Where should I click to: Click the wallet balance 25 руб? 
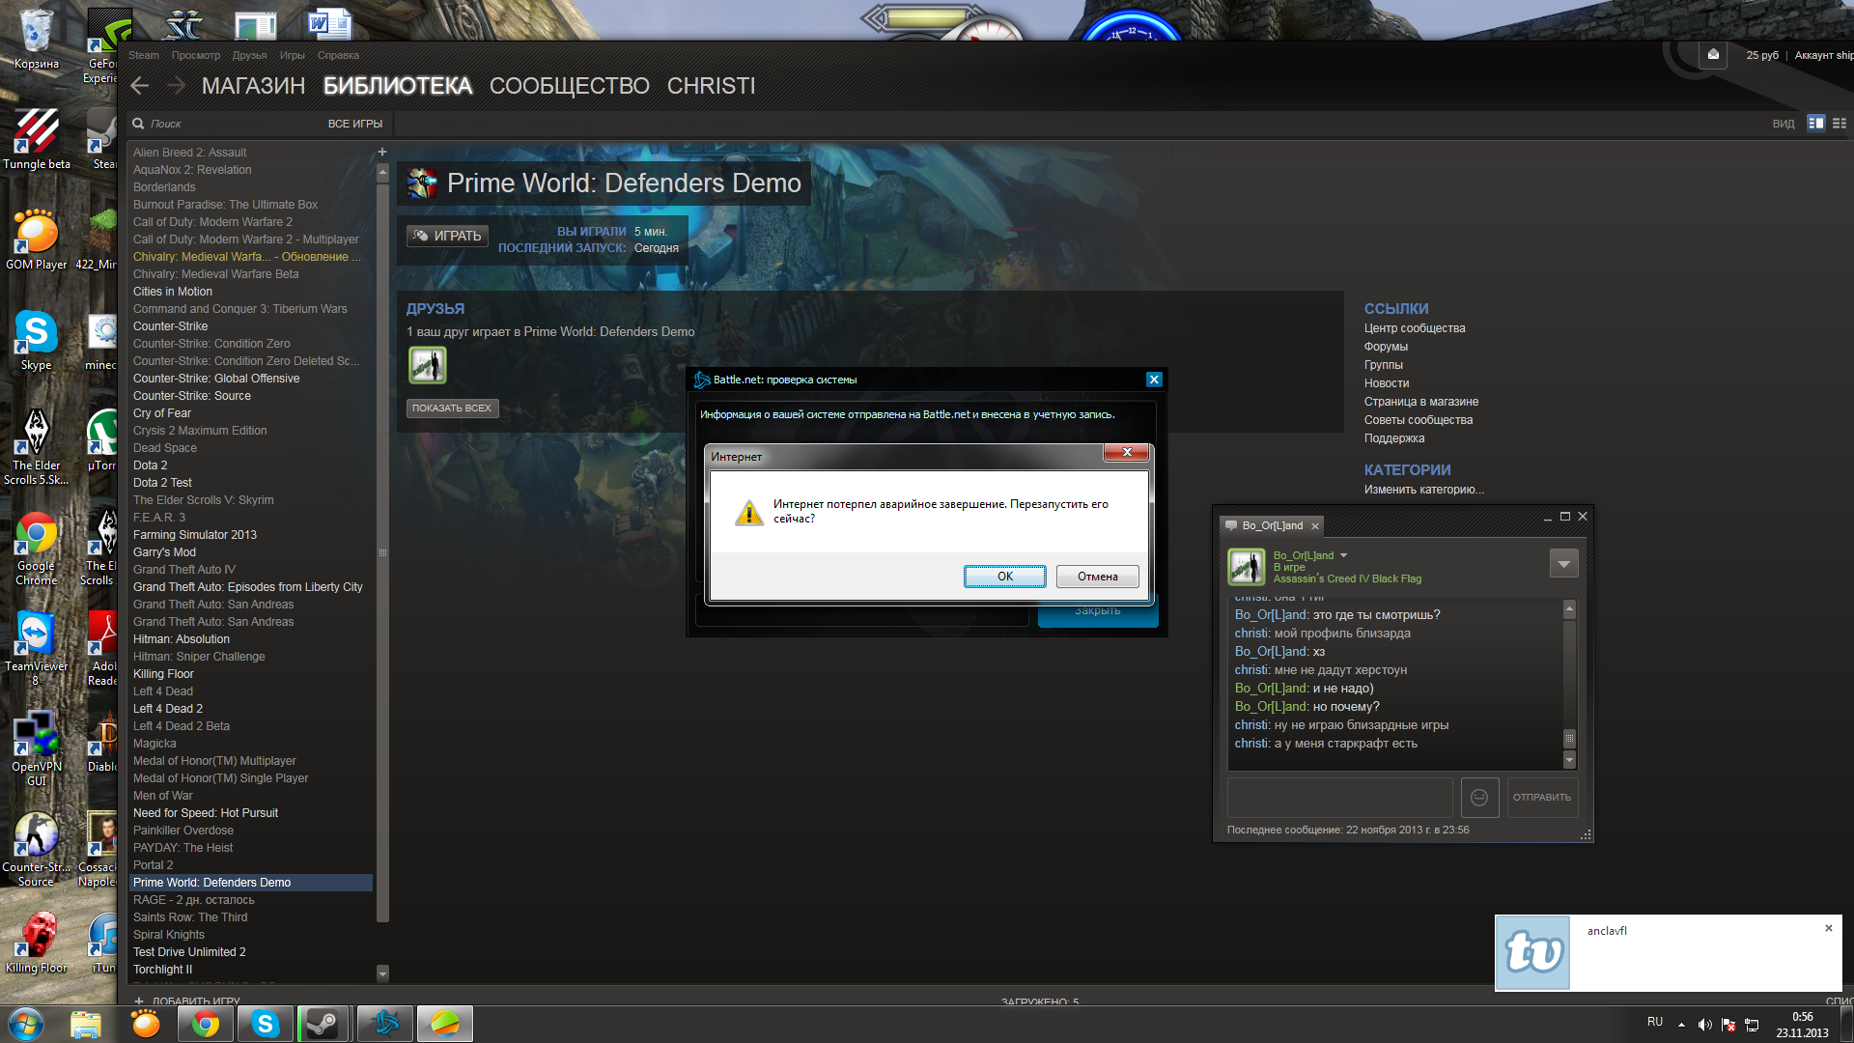click(1761, 55)
